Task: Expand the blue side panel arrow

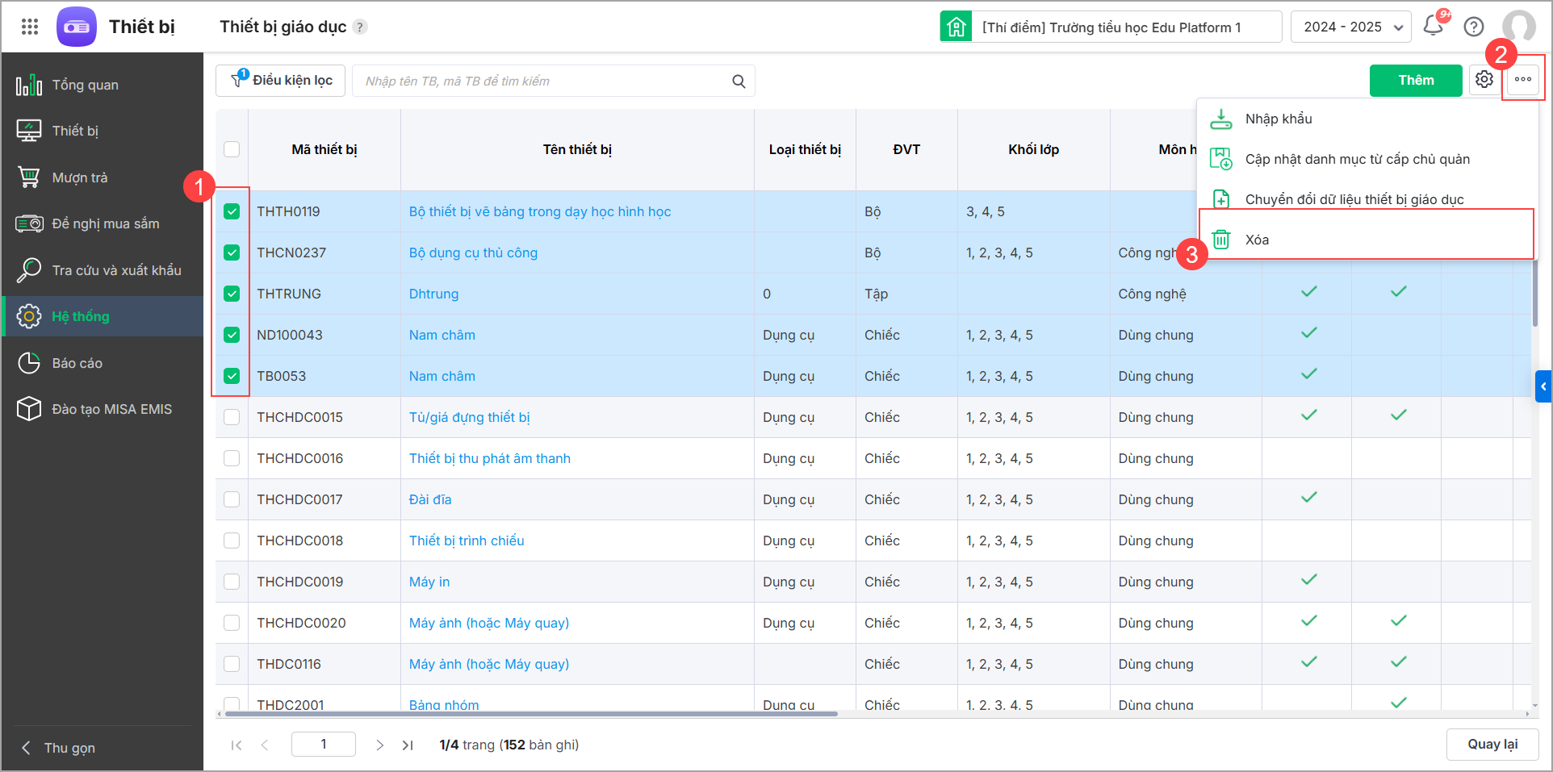Action: pyautogui.click(x=1543, y=386)
